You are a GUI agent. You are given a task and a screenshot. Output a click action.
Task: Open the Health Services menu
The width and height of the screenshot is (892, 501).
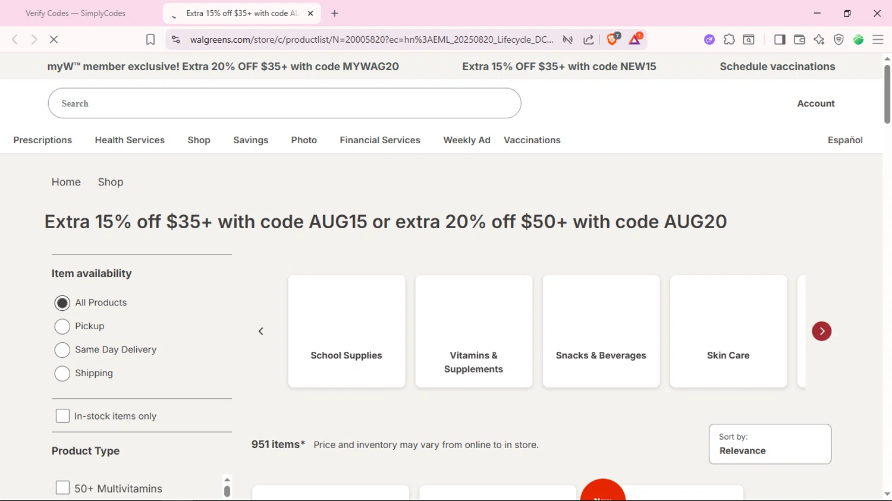[x=130, y=140]
